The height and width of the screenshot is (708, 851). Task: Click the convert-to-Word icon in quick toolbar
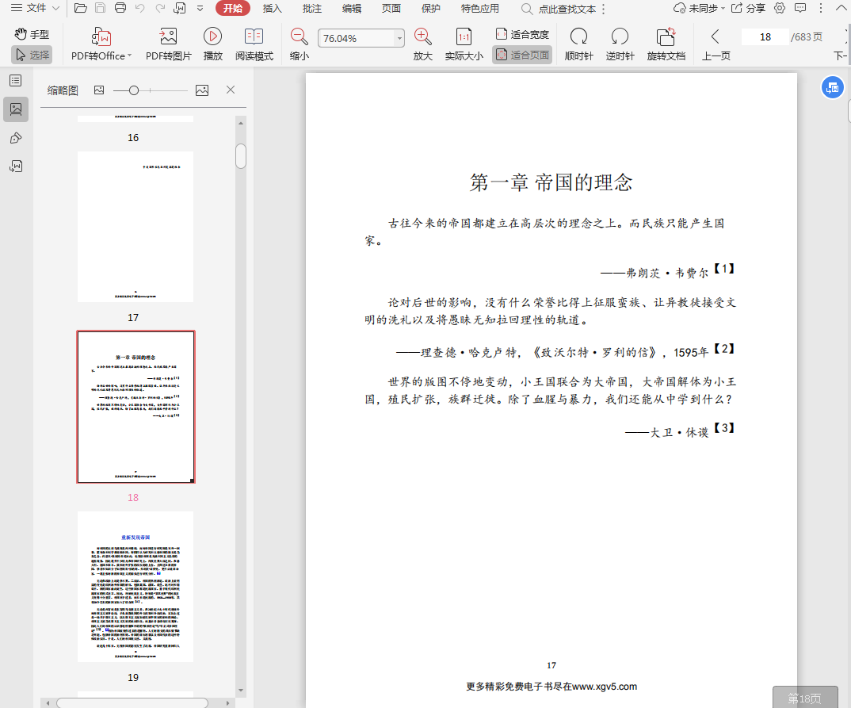click(180, 8)
